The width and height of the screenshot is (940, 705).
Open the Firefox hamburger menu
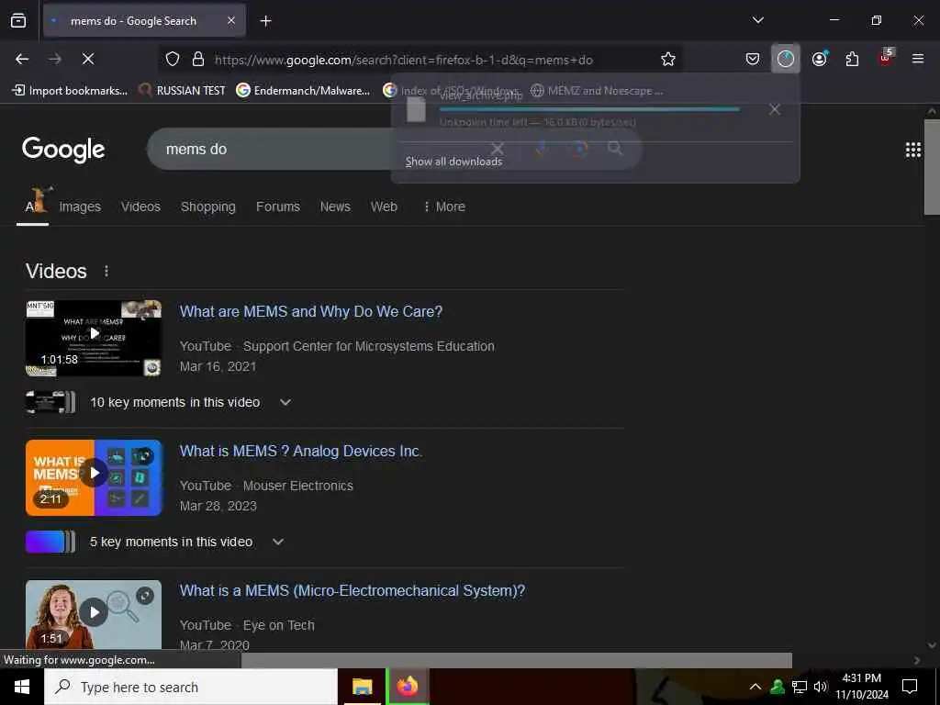click(x=917, y=59)
